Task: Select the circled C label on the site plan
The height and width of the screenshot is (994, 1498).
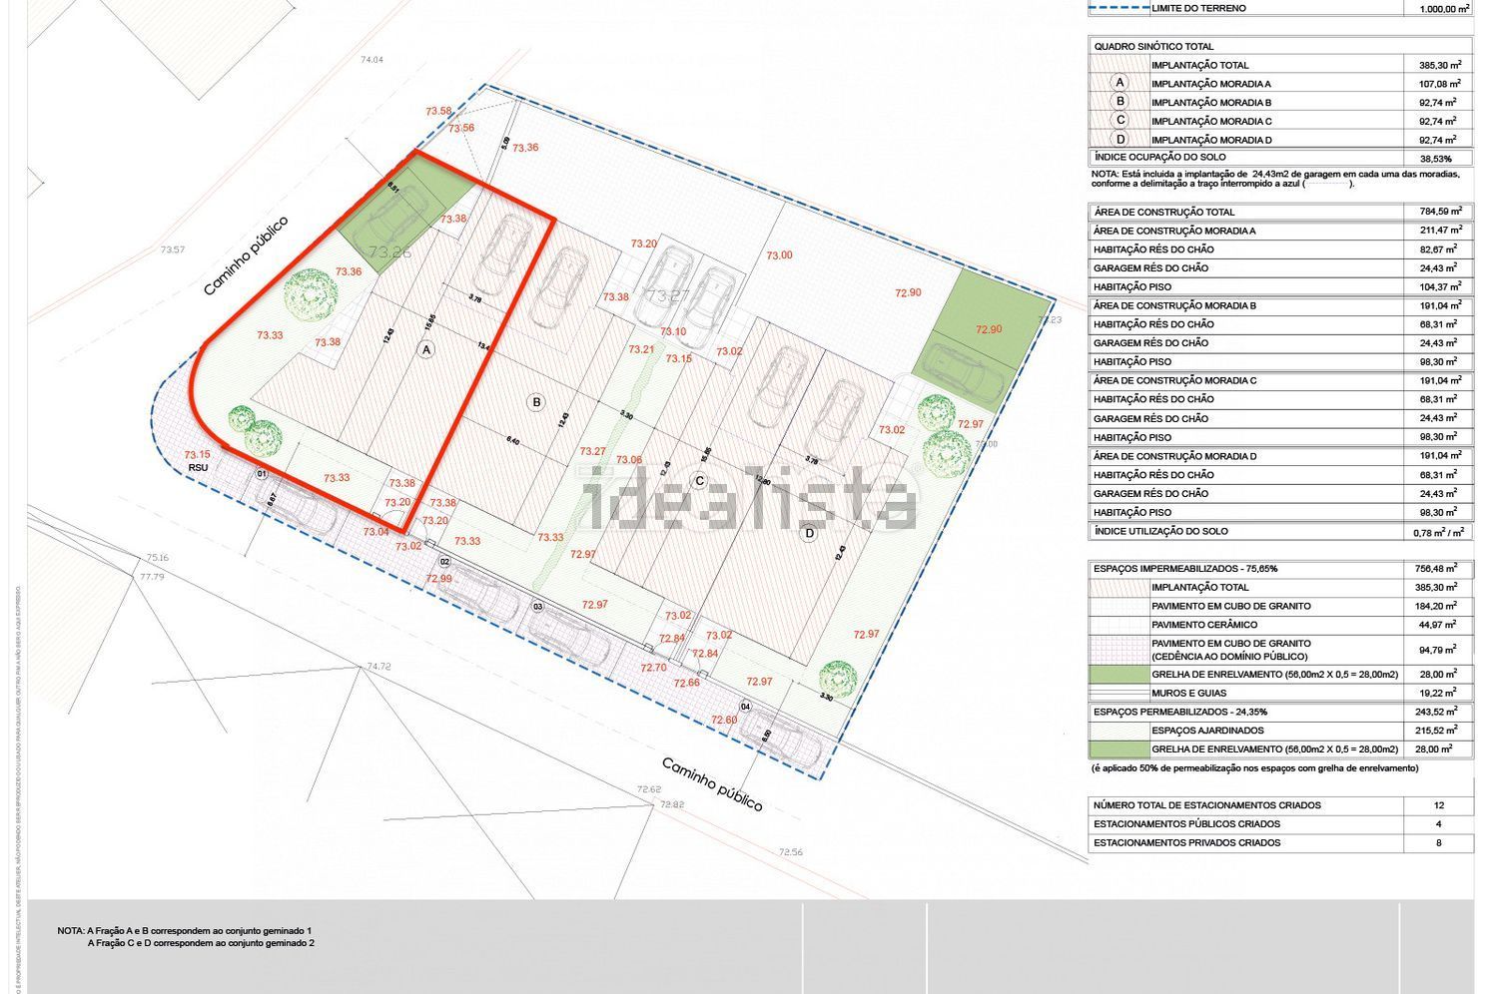Action: (700, 481)
